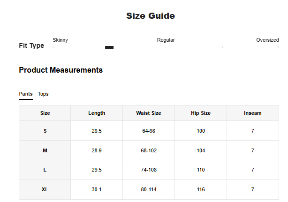The height and width of the screenshot is (202, 288).
Task: Select the XL size row label
Action: (45, 189)
